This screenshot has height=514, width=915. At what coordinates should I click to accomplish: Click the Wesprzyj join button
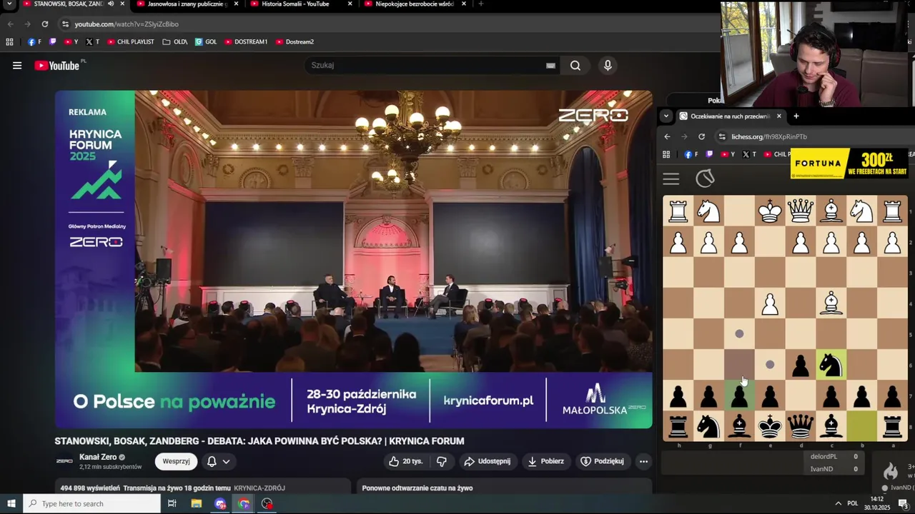(176, 461)
